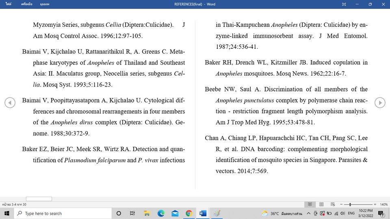Switch to Web Layout view
Screen dimensions: 390x219
pyautogui.click(x=333, y=204)
